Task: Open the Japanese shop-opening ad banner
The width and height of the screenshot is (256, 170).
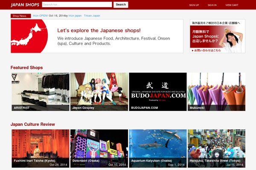Action: [218, 36]
